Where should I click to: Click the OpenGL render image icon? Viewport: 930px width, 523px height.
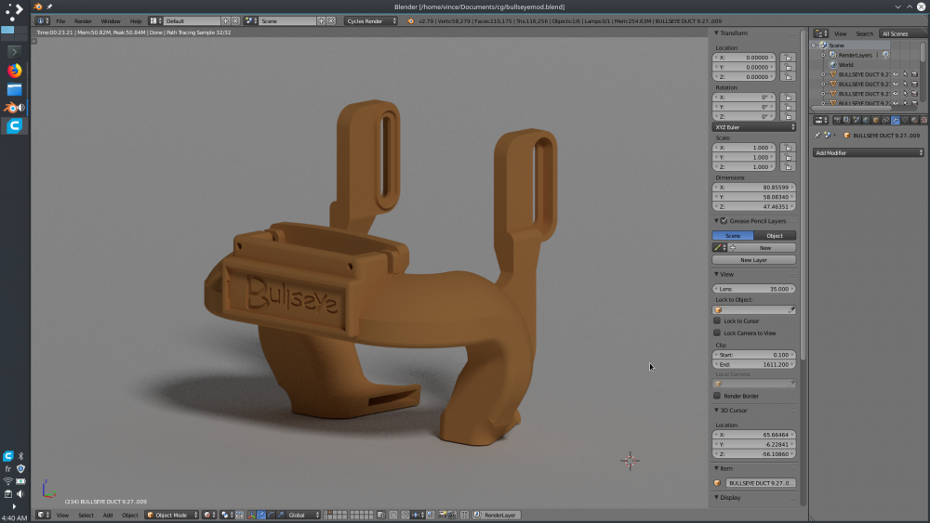coord(443,515)
